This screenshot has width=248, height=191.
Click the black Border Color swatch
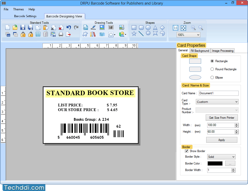click(215, 163)
